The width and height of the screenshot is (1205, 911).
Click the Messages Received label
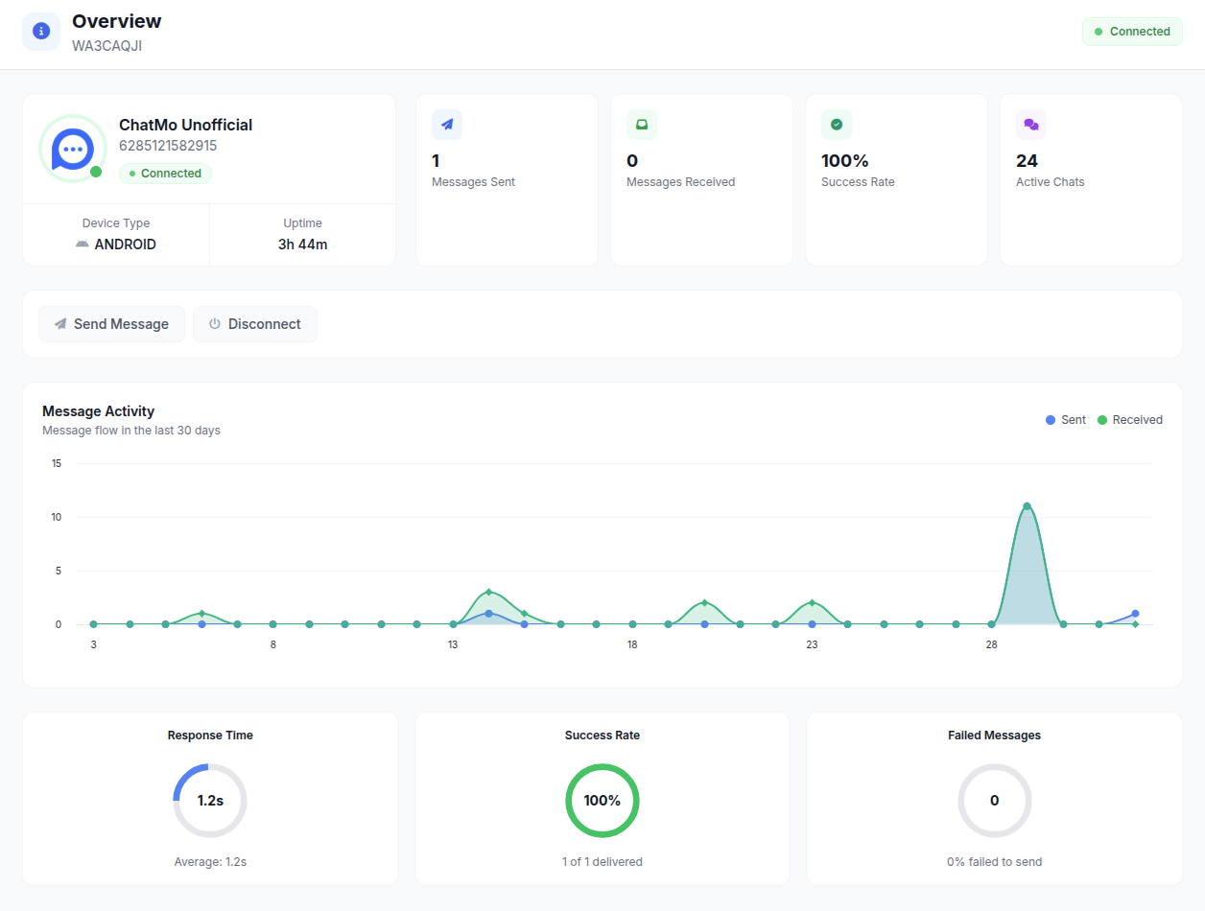681,182
